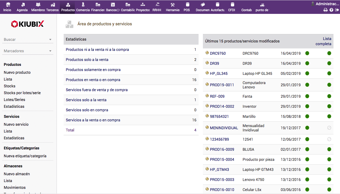Toggle purchase status for MENINDIVIDUAL

click(329, 128)
